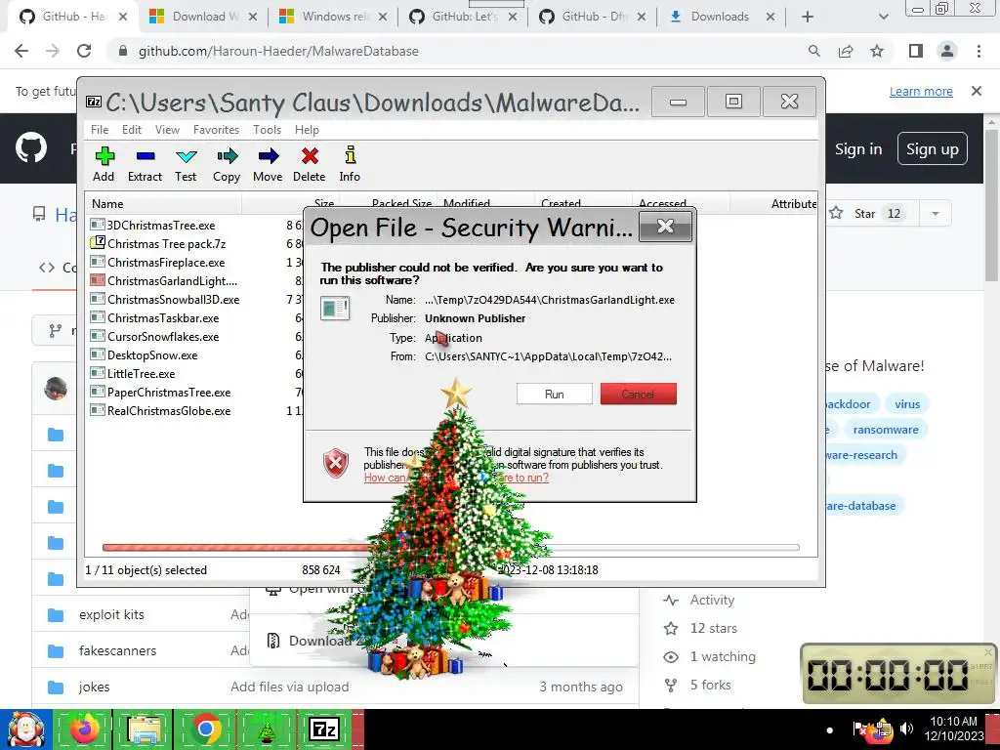
Task: Click the browser back arrow
Action: pyautogui.click(x=21, y=51)
